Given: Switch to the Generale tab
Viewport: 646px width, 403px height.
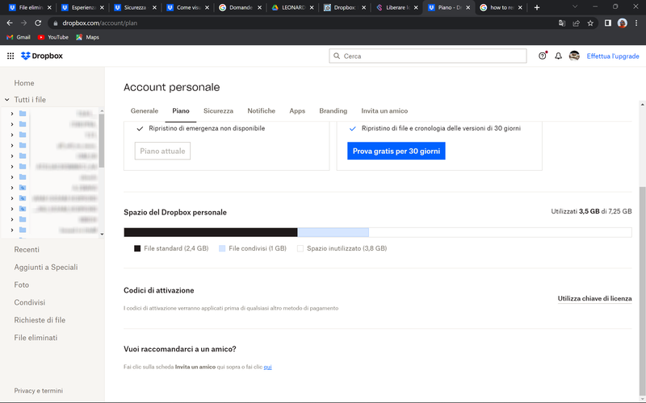Looking at the screenshot, I should tap(145, 111).
